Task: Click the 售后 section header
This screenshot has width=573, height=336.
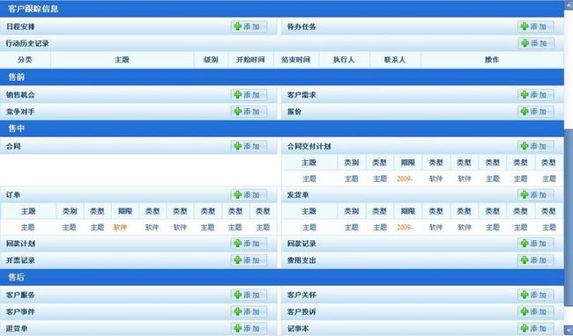Action: [x=282, y=277]
